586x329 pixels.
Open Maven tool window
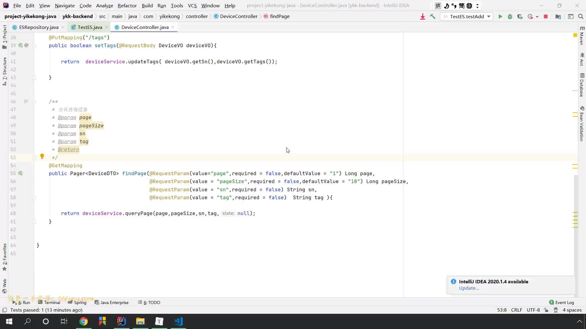pyautogui.click(x=582, y=35)
